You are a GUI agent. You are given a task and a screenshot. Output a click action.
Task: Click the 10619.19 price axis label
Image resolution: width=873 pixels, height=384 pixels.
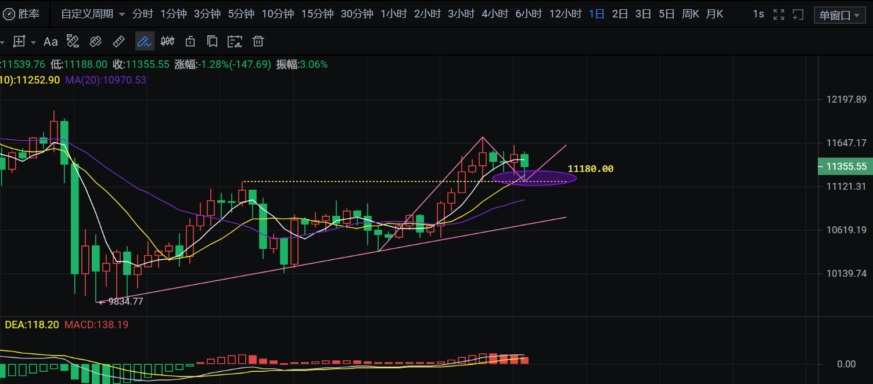click(846, 230)
